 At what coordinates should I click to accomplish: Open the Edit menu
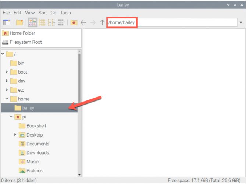point(17,13)
